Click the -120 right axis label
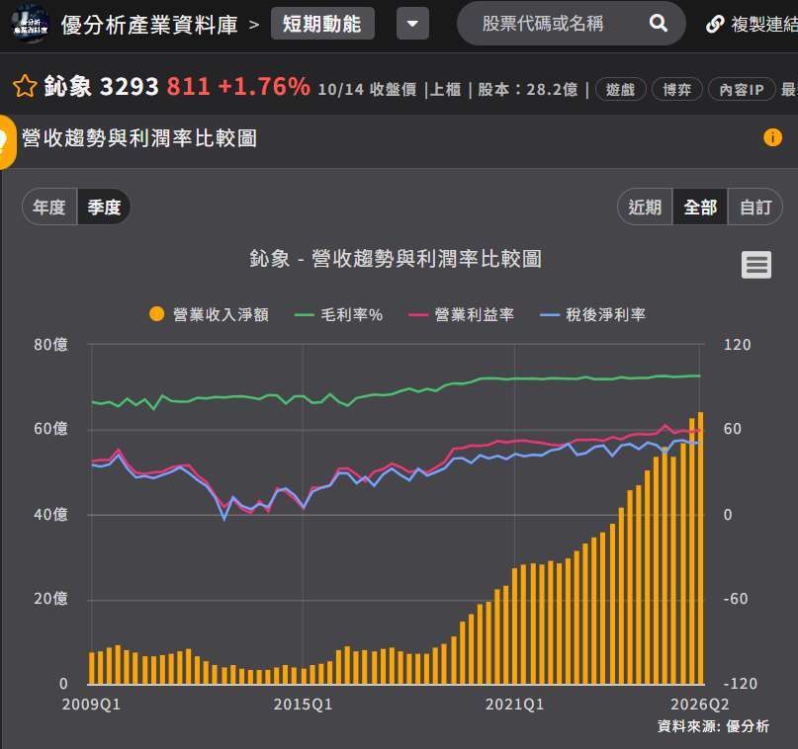 741,684
